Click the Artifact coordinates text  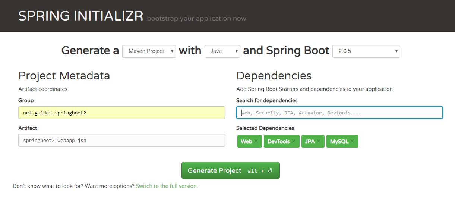pyautogui.click(x=43, y=89)
